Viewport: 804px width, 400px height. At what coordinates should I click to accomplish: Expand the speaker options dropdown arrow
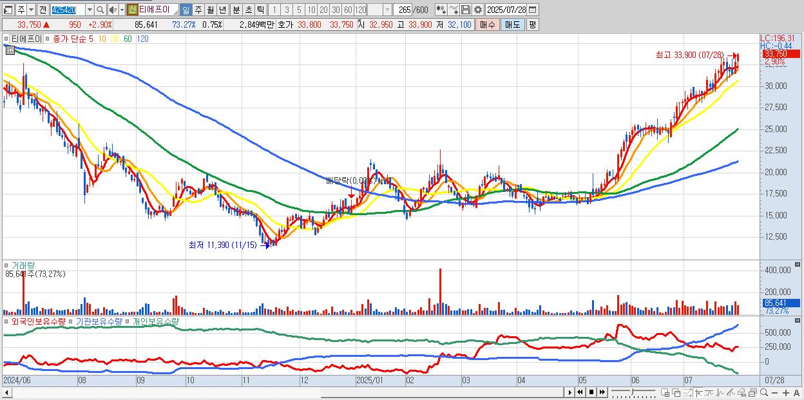click(121, 10)
